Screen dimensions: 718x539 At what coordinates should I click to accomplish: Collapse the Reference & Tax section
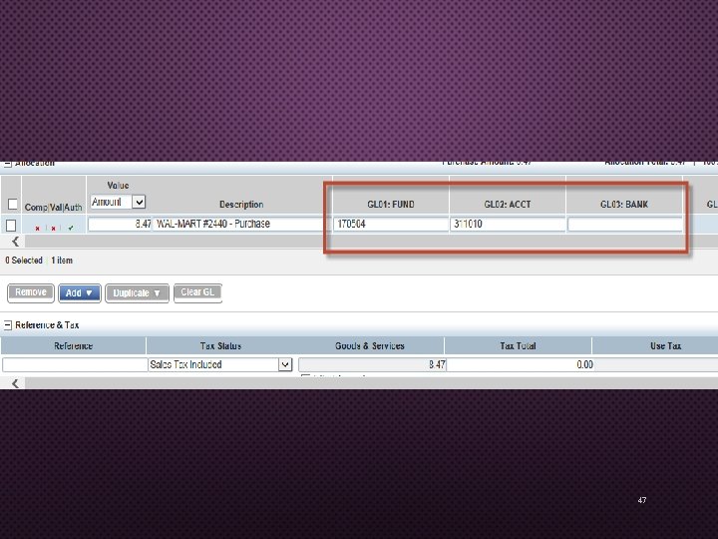point(8,325)
